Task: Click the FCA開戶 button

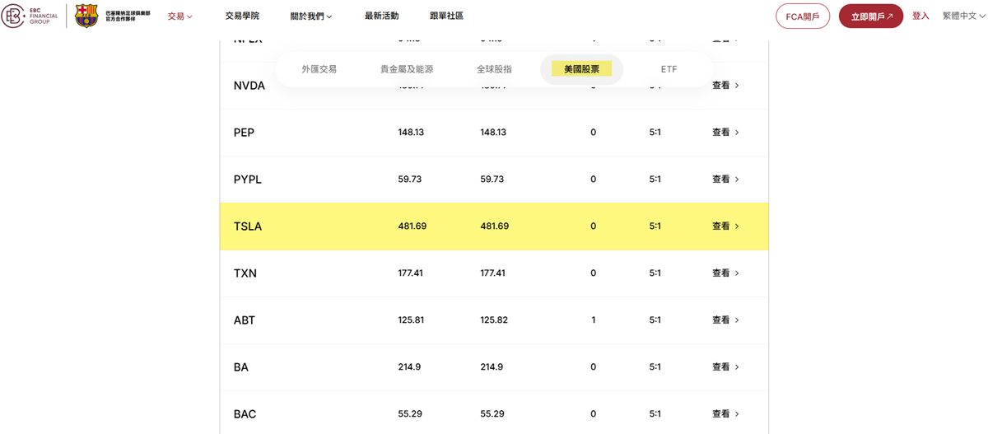Action: pyautogui.click(x=803, y=16)
